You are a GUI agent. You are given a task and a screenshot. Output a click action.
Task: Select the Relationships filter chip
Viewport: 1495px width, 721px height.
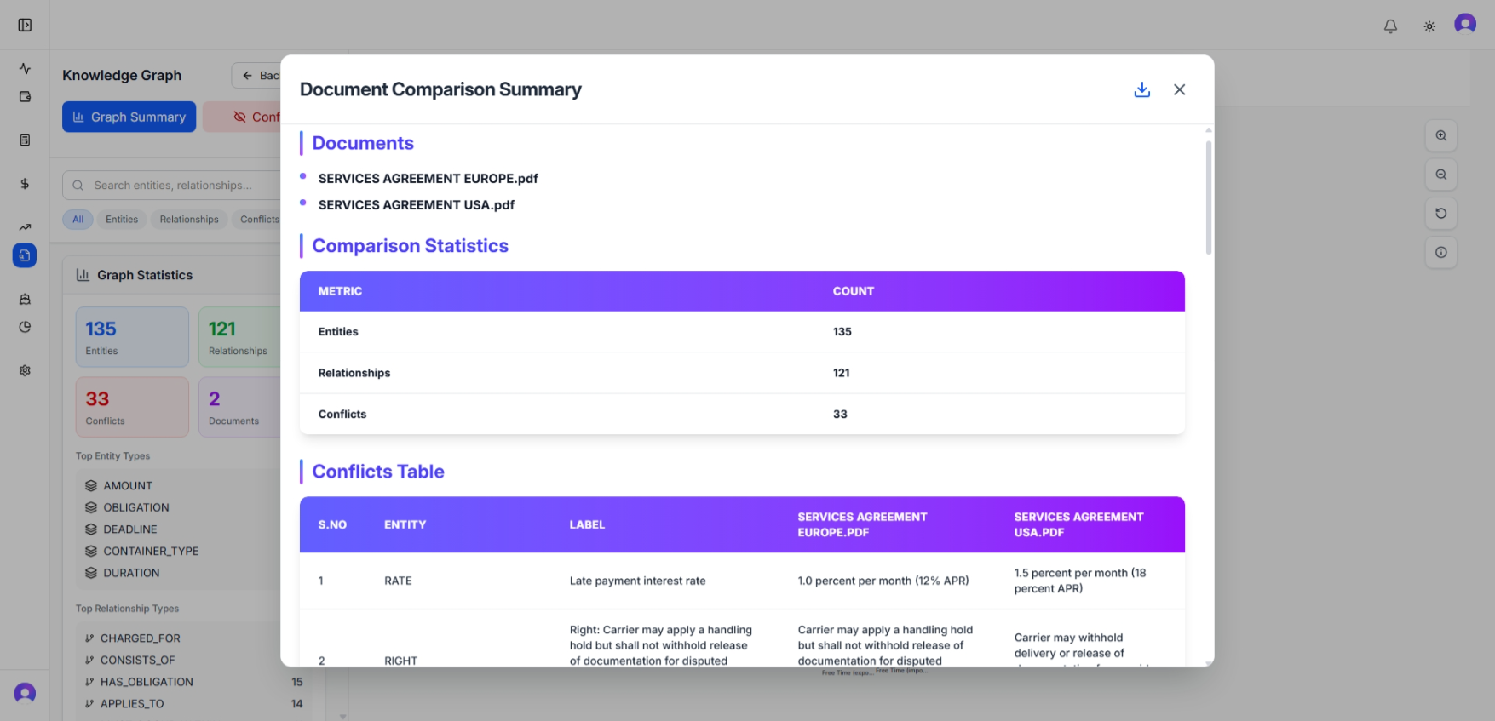coord(189,220)
